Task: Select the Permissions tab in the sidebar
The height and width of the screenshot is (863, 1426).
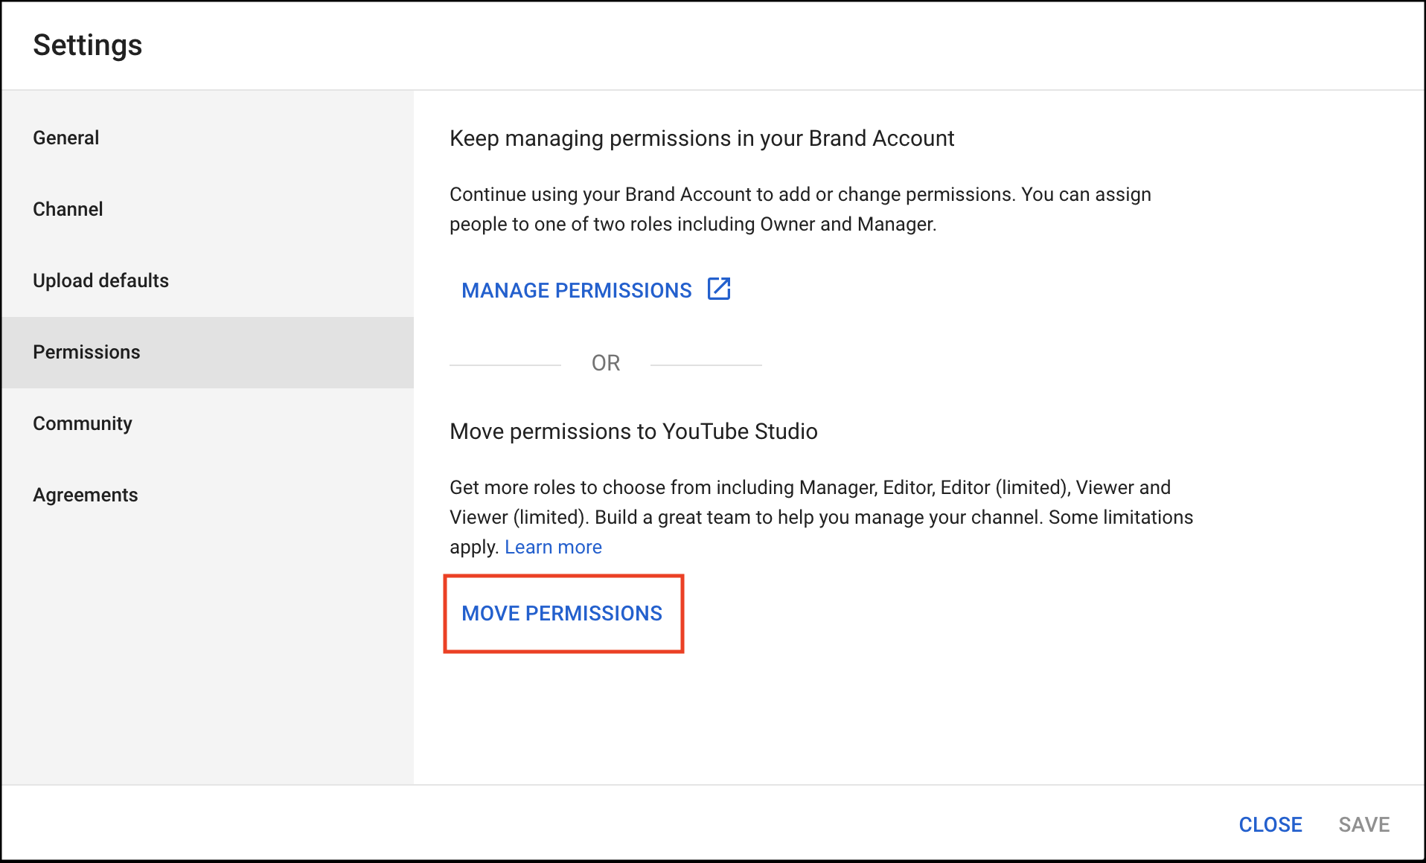Action: point(208,353)
